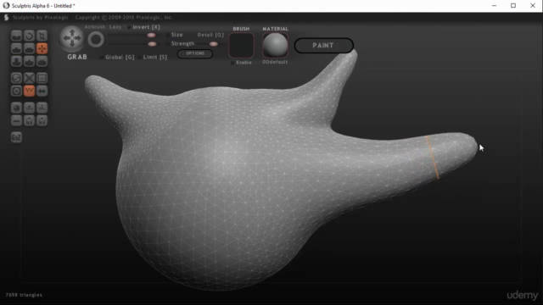Click the Detail [Q] slider handle

tap(214, 44)
